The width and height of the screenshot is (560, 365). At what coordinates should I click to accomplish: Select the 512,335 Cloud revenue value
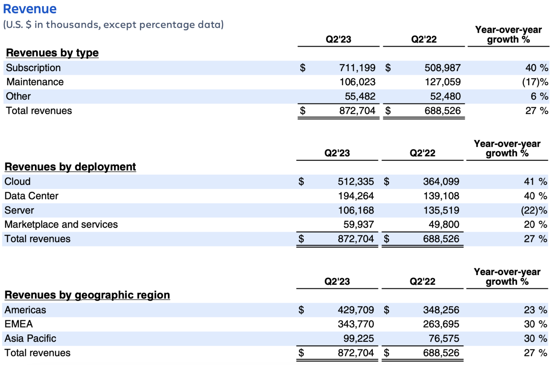pos(355,181)
